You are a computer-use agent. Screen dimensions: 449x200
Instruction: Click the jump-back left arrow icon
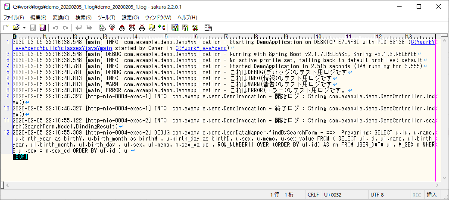pyautogui.click(x=78, y=28)
